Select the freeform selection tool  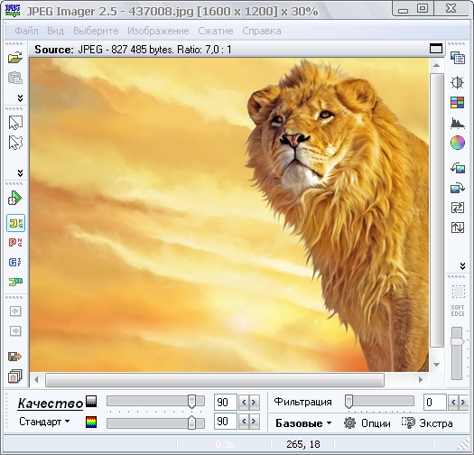tap(15, 143)
